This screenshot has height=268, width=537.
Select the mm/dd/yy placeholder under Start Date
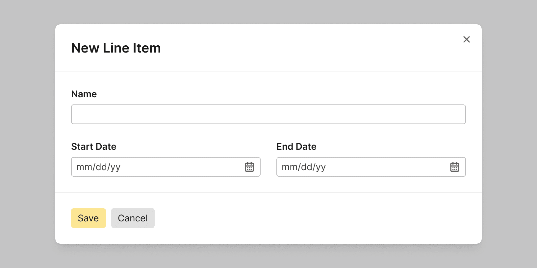click(x=98, y=167)
